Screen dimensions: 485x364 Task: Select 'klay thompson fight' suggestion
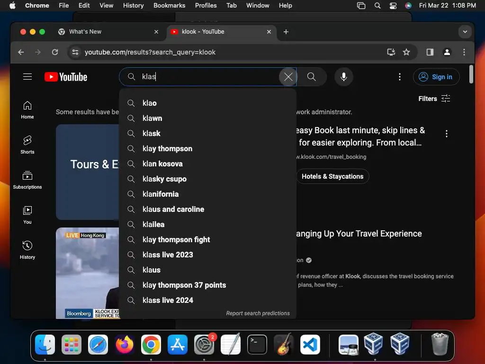tap(207, 239)
